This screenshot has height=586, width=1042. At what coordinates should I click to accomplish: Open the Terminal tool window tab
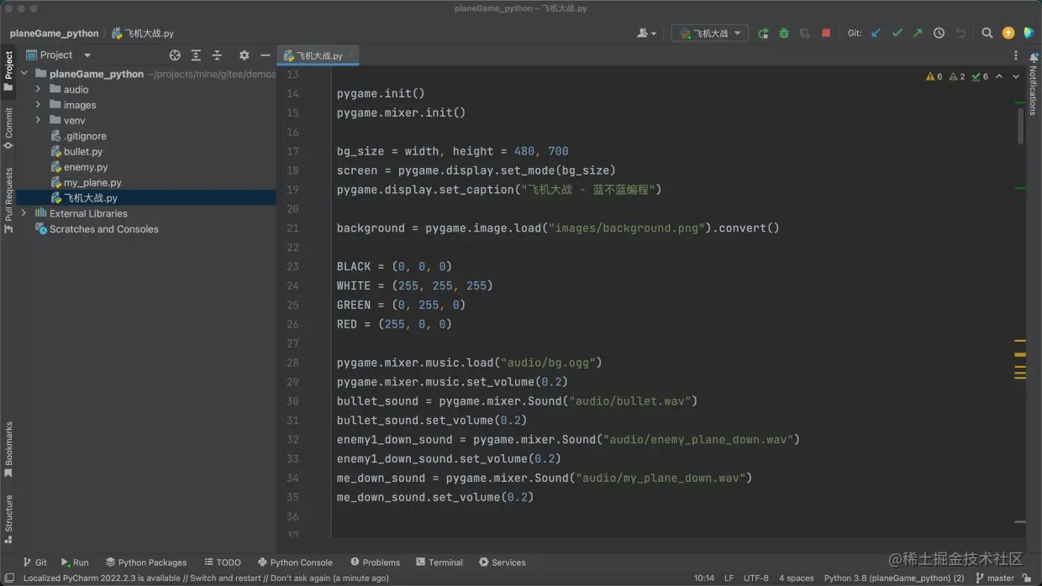(x=439, y=562)
